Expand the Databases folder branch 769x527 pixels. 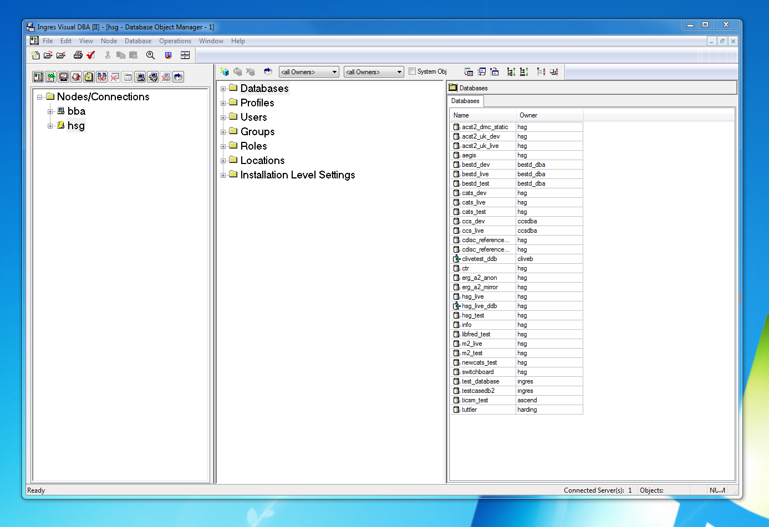point(223,89)
